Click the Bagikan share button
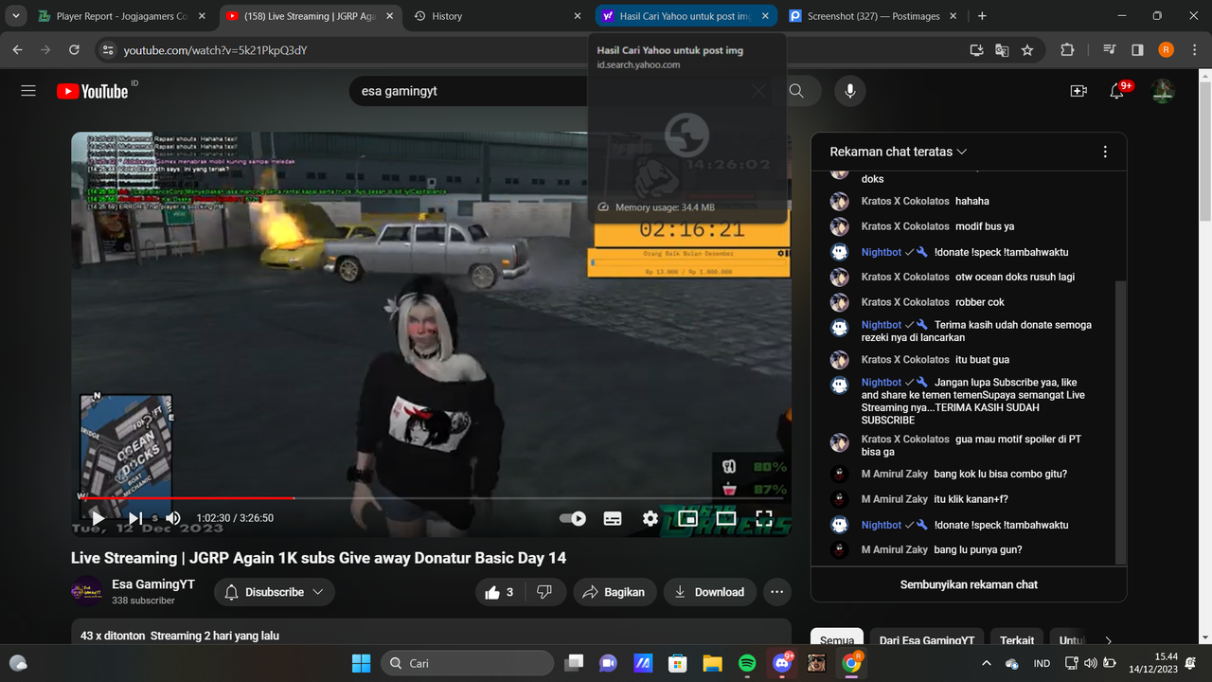 [614, 592]
